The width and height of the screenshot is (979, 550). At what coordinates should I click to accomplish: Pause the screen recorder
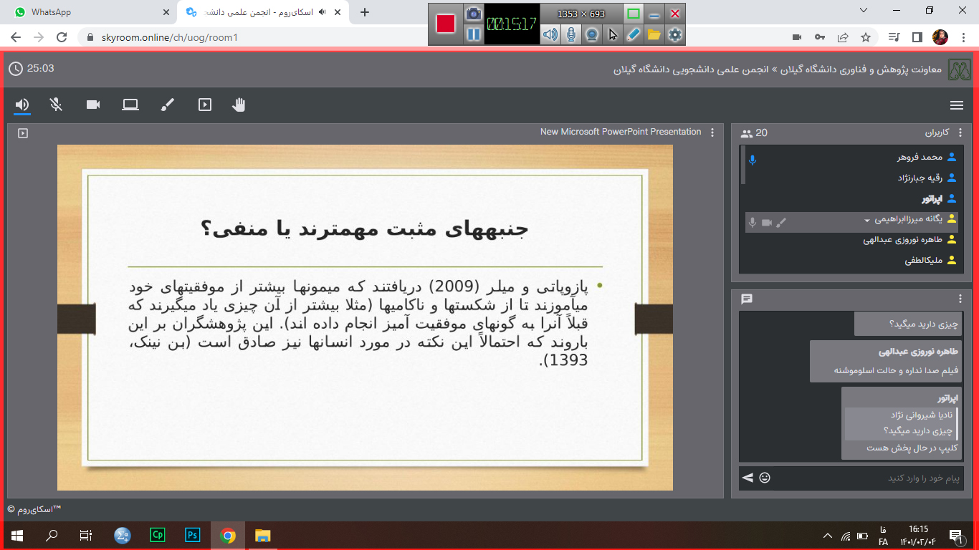[474, 34]
